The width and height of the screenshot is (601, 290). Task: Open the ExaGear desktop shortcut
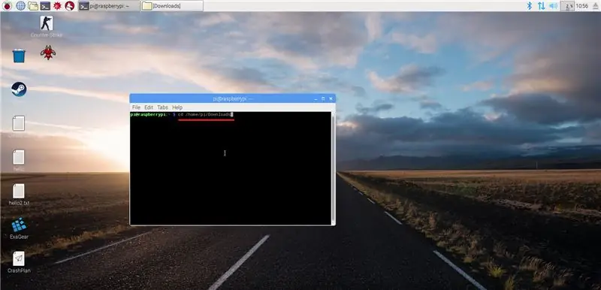pos(19,228)
